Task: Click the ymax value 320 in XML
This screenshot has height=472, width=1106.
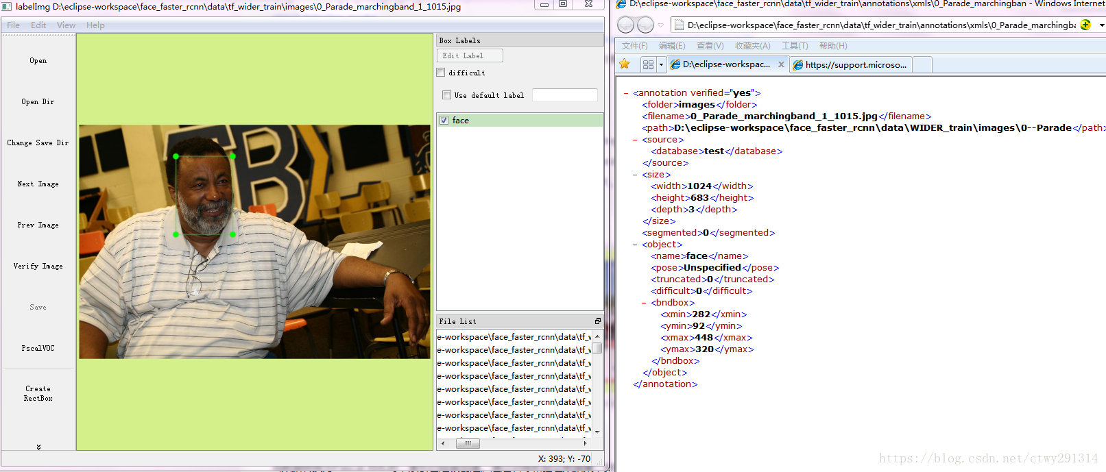Action: click(x=705, y=349)
